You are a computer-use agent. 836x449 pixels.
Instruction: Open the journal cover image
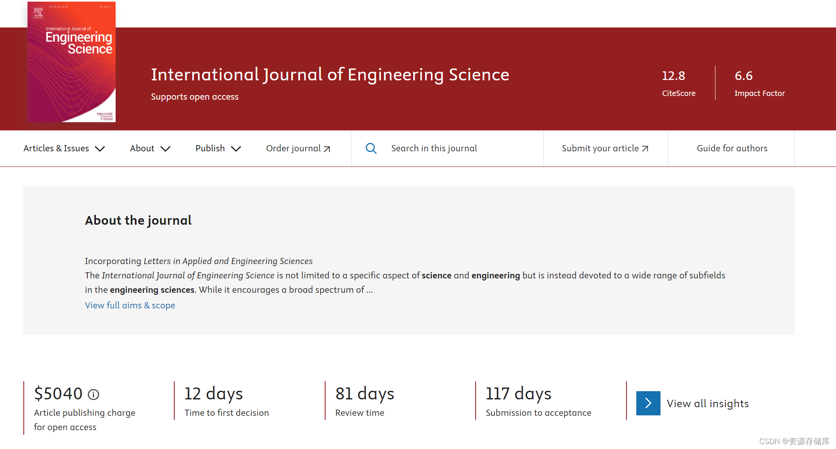coord(72,62)
